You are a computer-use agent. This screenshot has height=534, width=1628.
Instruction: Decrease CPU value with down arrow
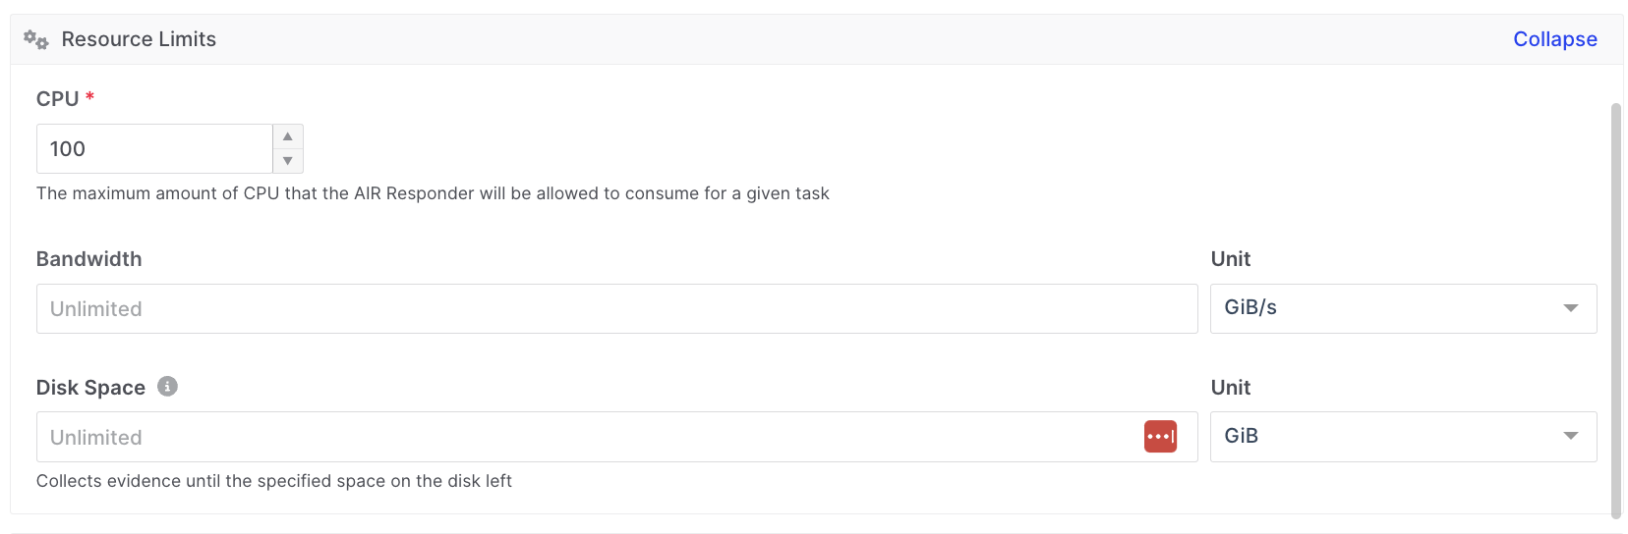pos(288,161)
